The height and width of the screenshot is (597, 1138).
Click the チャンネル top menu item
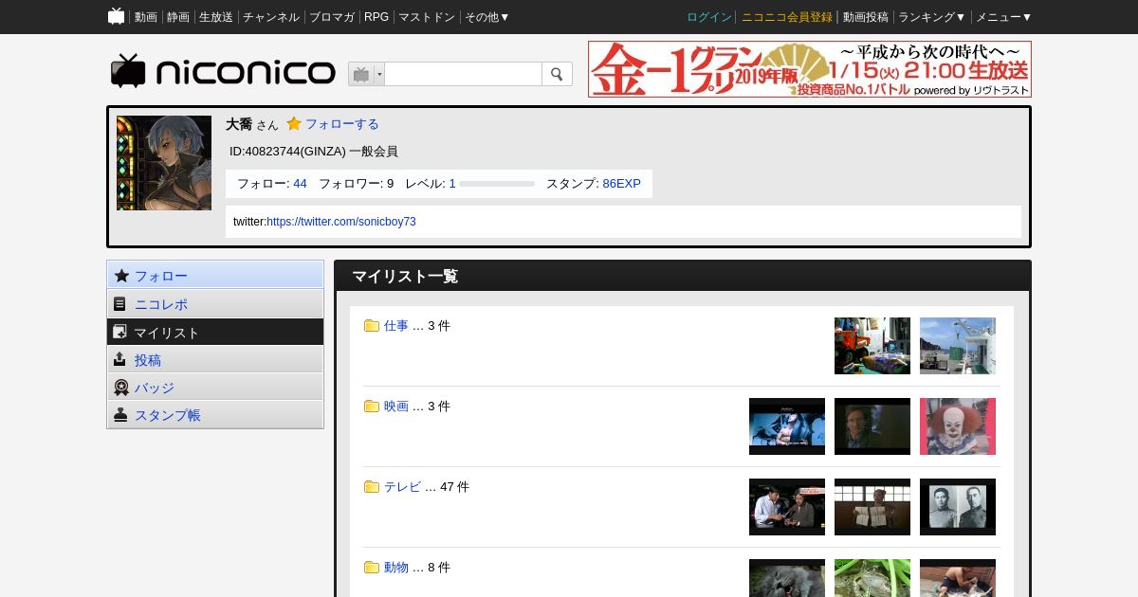click(x=271, y=17)
